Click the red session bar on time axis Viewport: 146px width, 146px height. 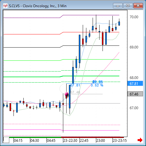(92, 137)
